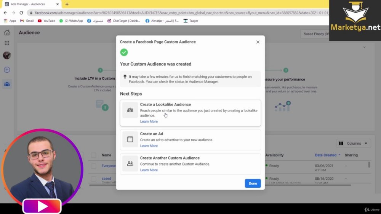Click the Done button

pyautogui.click(x=253, y=184)
